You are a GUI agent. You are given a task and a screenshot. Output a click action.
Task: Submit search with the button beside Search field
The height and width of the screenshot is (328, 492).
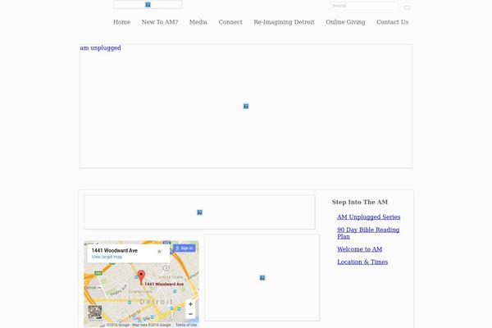click(x=407, y=7)
